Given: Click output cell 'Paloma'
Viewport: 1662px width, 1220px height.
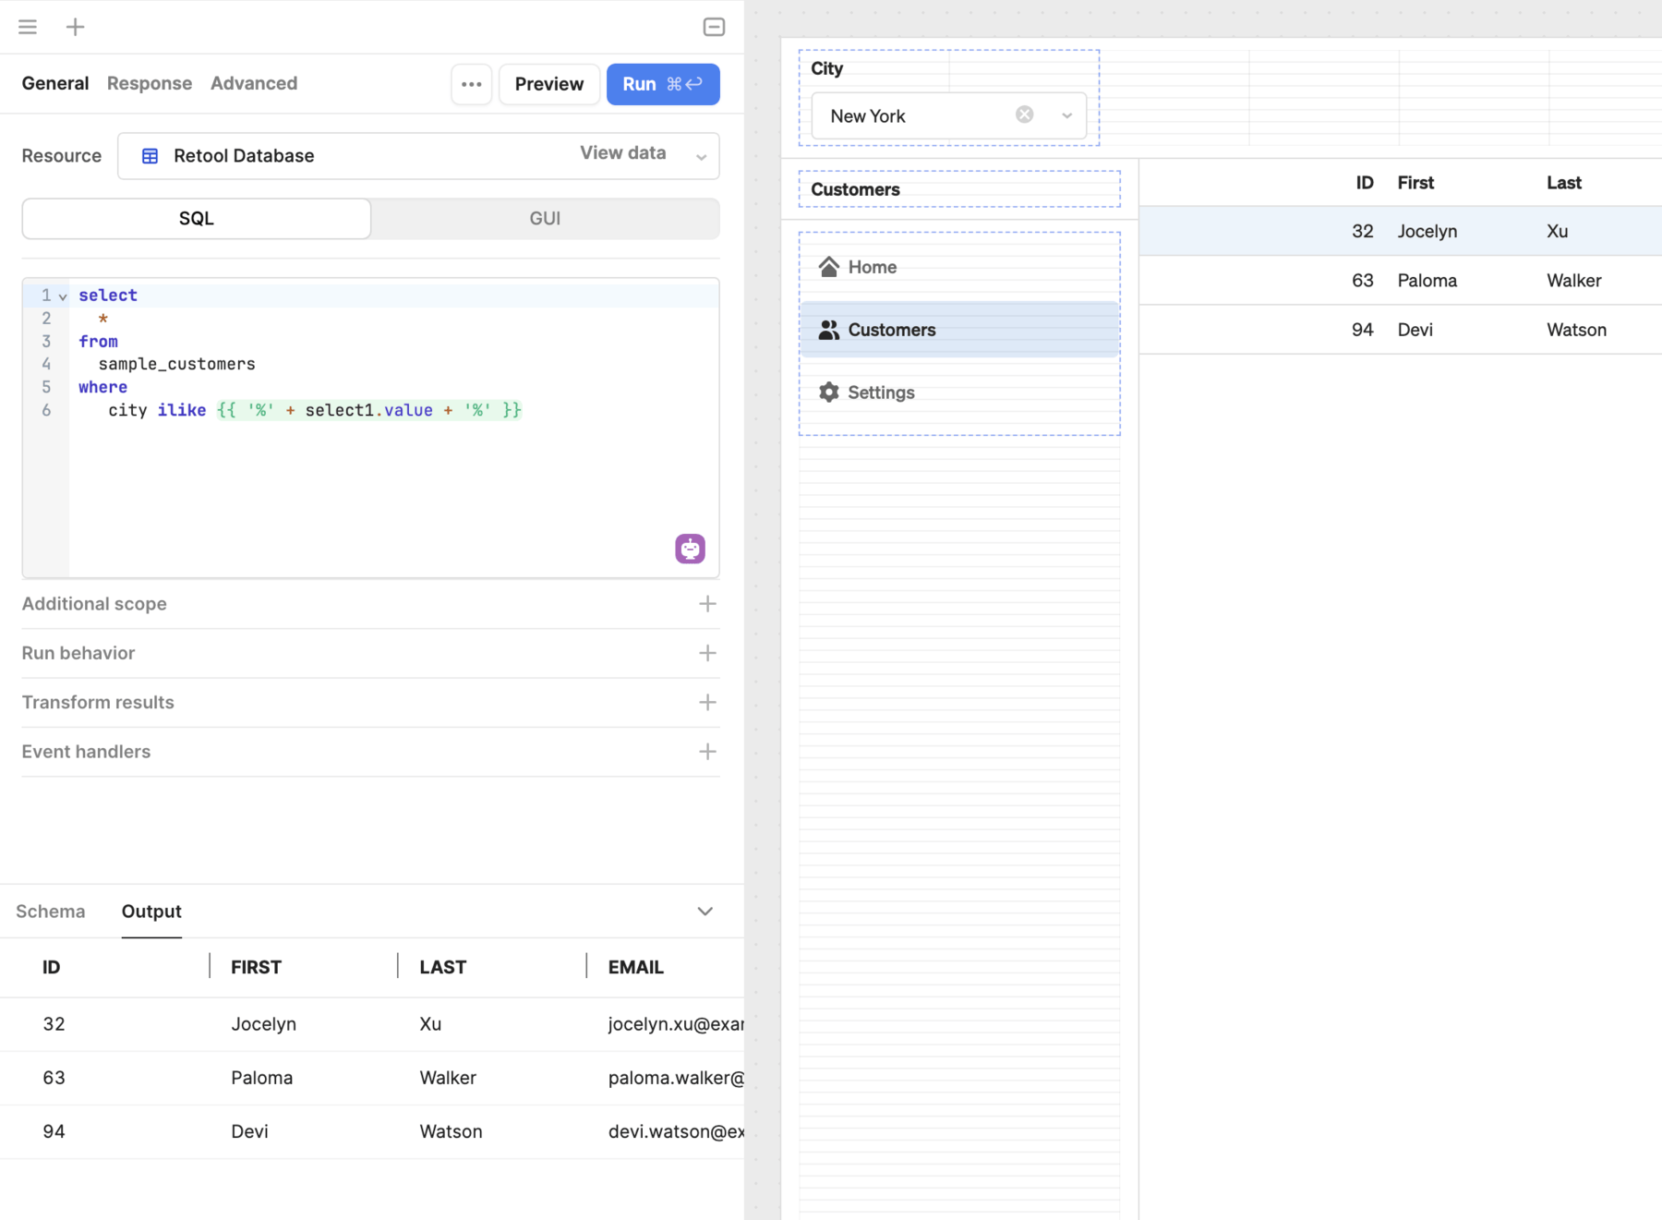Looking at the screenshot, I should click(x=261, y=1078).
